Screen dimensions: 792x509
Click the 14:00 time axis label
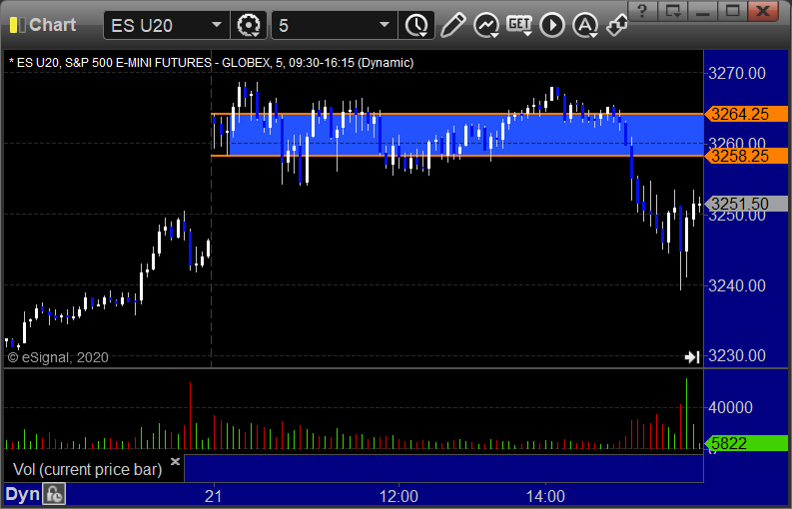pyautogui.click(x=545, y=496)
